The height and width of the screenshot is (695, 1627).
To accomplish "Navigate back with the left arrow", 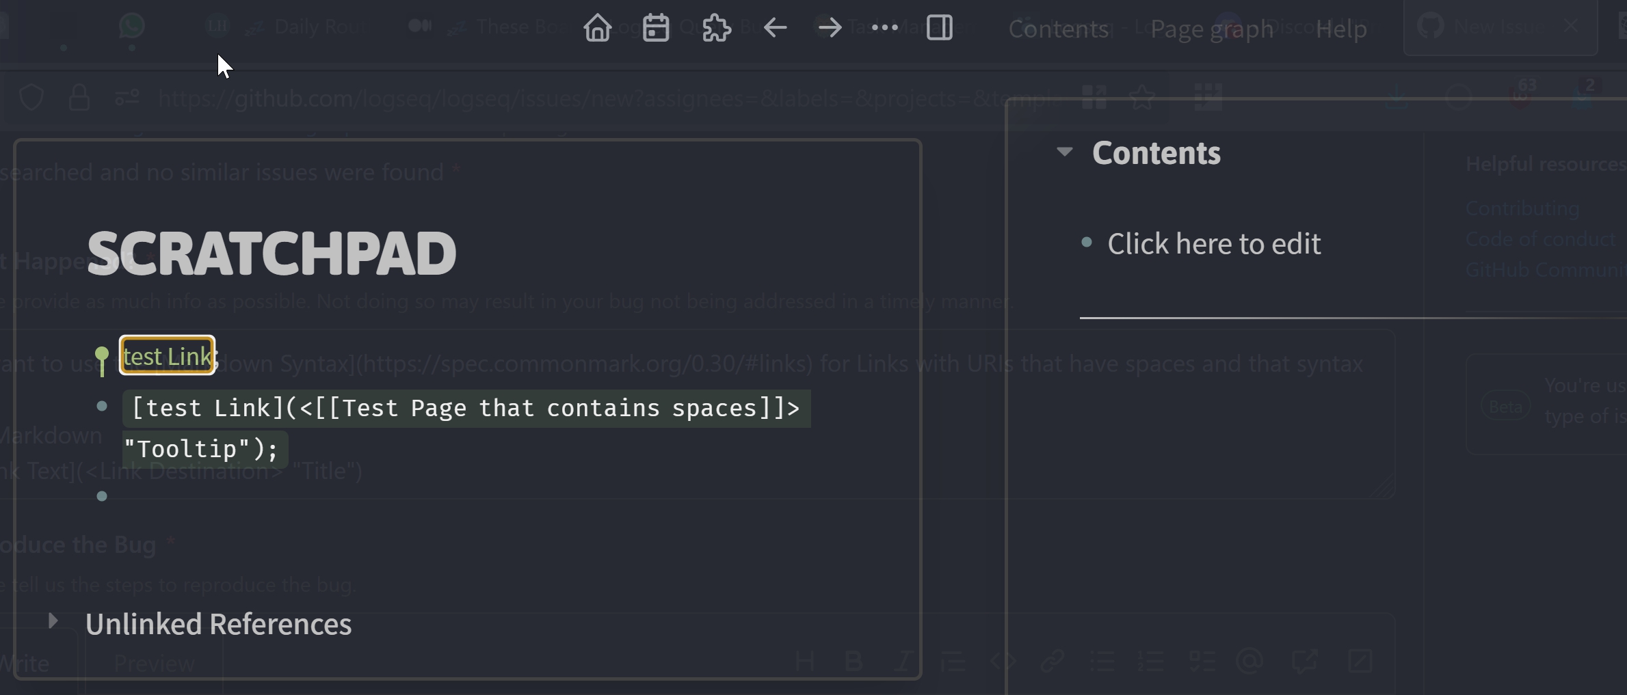I will pyautogui.click(x=775, y=27).
